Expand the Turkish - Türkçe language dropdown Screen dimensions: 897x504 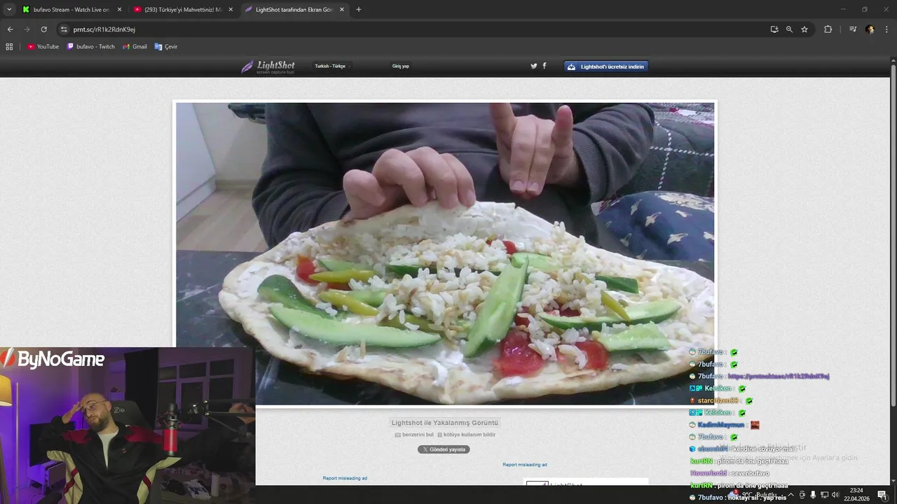coord(332,66)
